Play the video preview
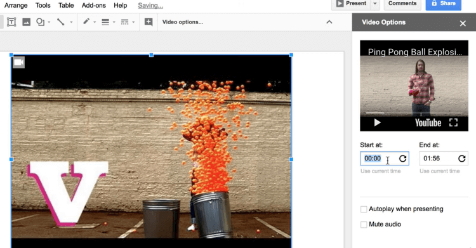476x248 pixels. click(x=377, y=122)
